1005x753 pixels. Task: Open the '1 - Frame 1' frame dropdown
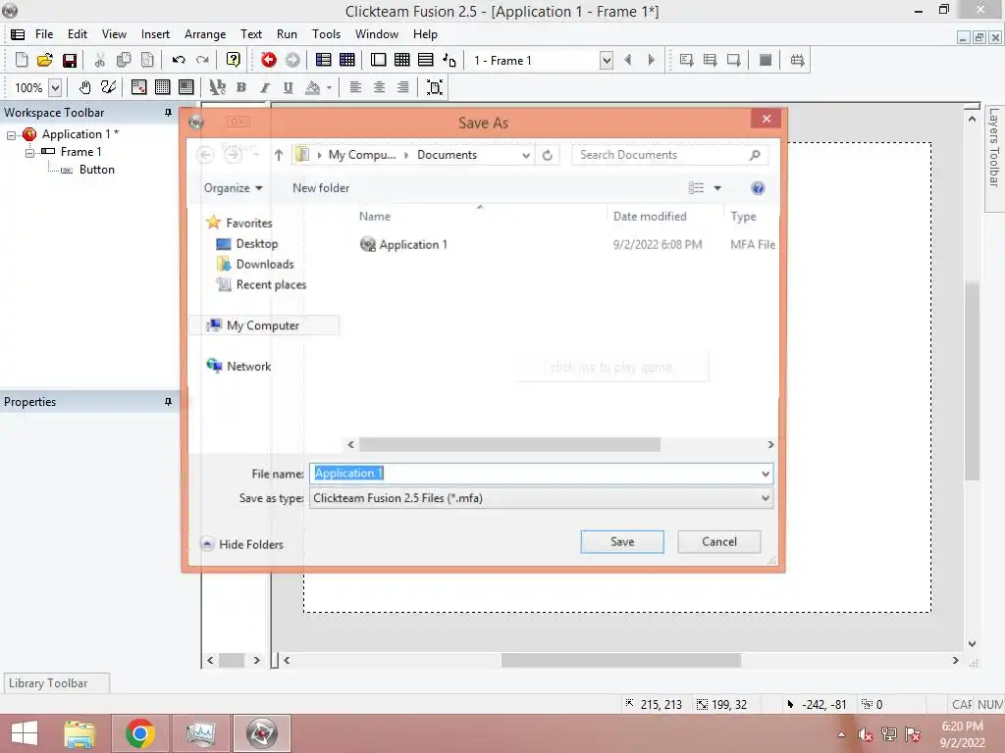pyautogui.click(x=607, y=61)
